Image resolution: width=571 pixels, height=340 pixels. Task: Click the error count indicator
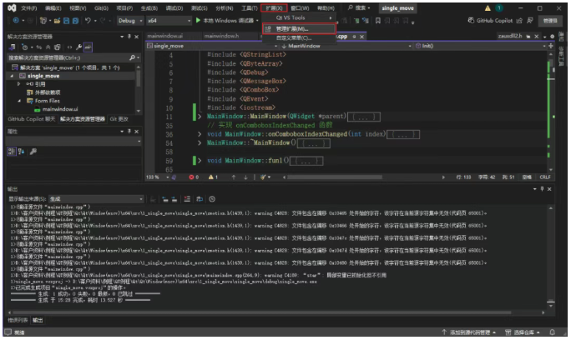pos(194,177)
